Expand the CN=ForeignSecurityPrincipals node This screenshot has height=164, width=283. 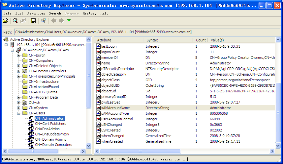[18, 76]
